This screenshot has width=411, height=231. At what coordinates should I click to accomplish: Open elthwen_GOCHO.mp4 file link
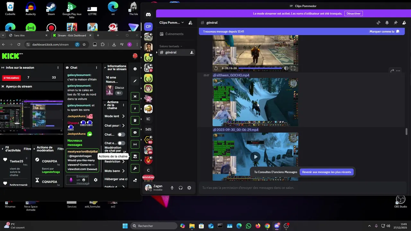(x=233, y=75)
